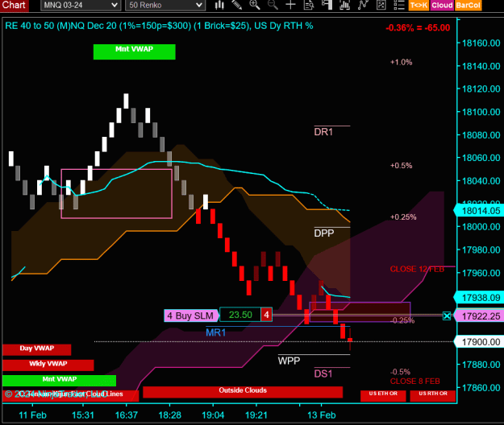The height and width of the screenshot is (425, 504).
Task: Open the indicators icon
Action: [363, 5]
